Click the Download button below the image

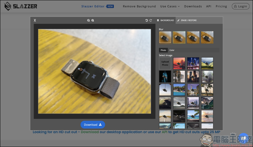[x=93, y=125]
